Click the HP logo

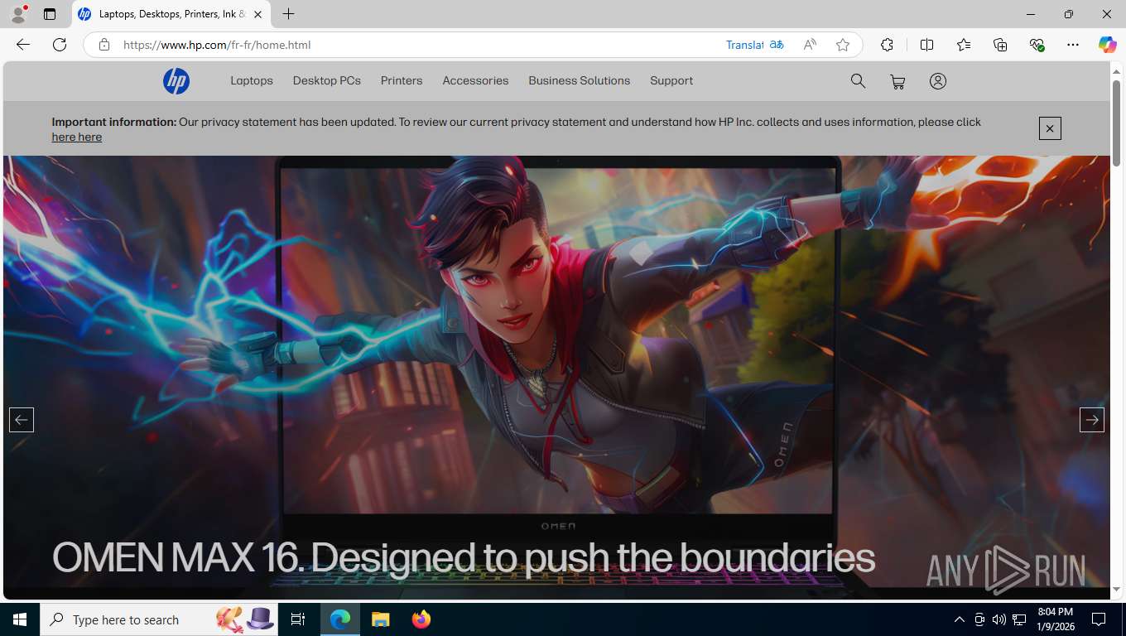pos(176,81)
